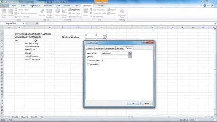Image resolution: width=217 pixels, height=122 pixels.
Task: Click Expansion Packs
Action: 98,13
